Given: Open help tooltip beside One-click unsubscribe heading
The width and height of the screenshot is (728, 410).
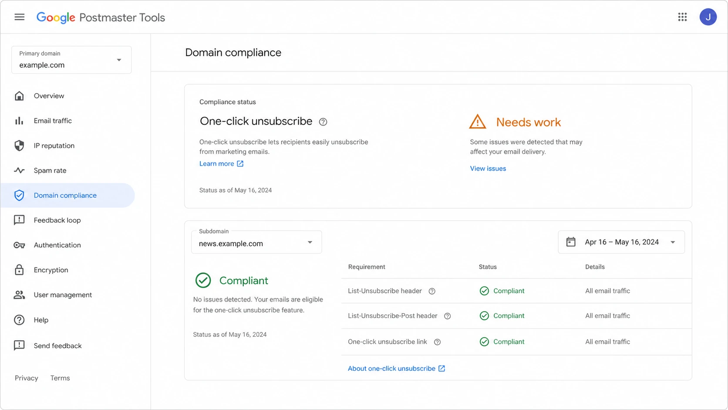Looking at the screenshot, I should (x=323, y=122).
